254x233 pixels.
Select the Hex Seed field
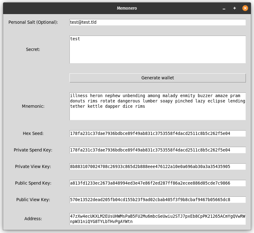(x=158, y=133)
